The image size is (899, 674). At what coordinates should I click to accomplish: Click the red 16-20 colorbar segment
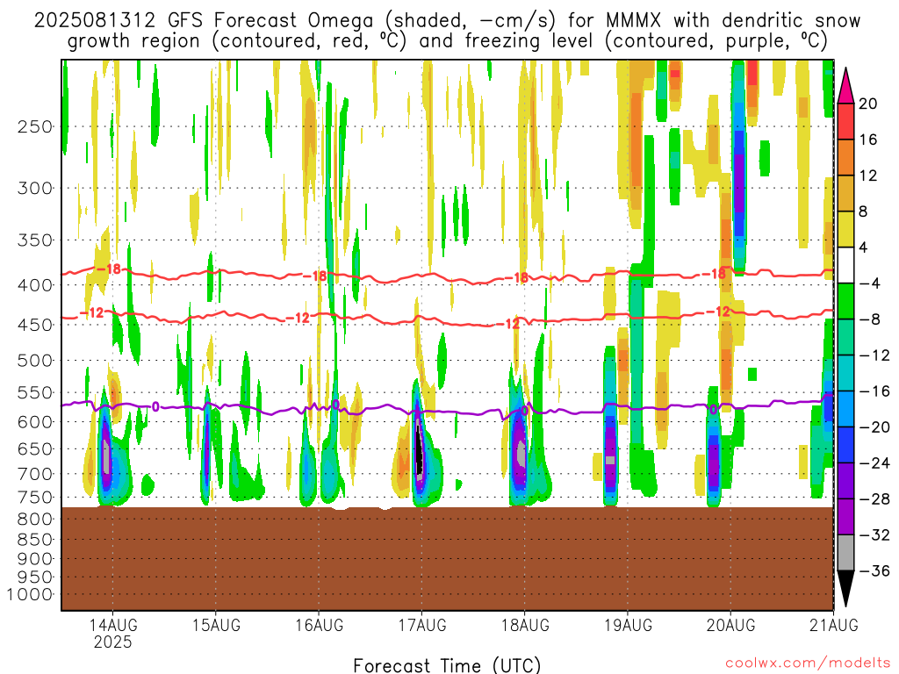[845, 121]
